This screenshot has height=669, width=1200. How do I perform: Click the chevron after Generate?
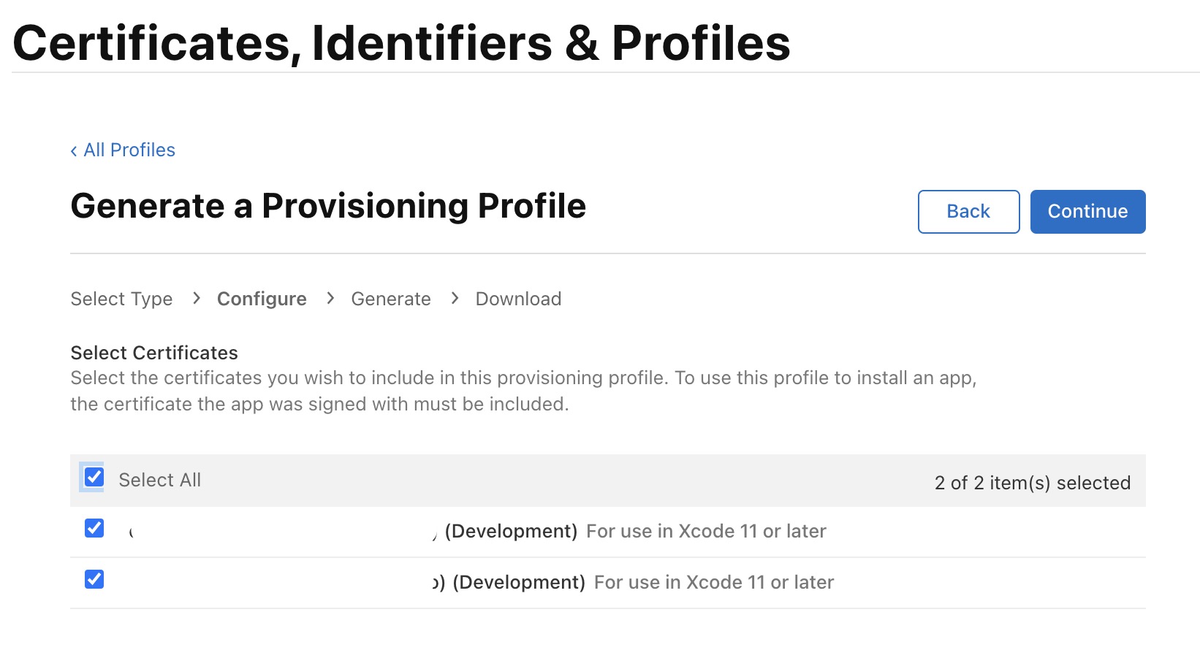(455, 298)
